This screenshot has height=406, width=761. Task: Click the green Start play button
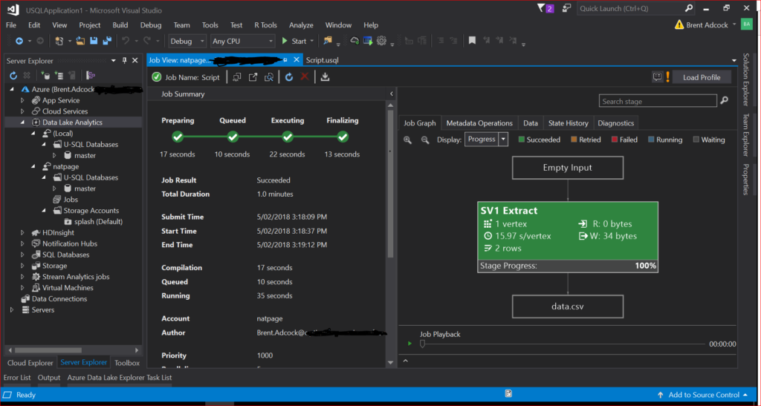point(285,41)
